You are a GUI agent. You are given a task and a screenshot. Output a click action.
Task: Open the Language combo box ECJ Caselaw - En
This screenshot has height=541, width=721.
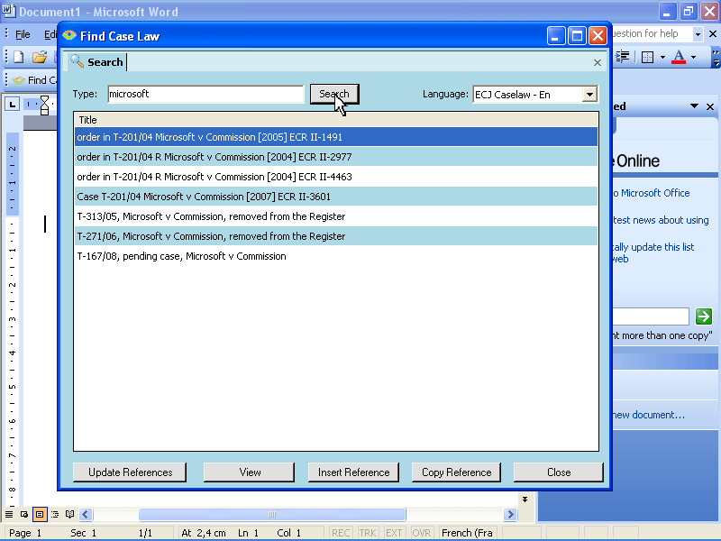[x=535, y=95]
